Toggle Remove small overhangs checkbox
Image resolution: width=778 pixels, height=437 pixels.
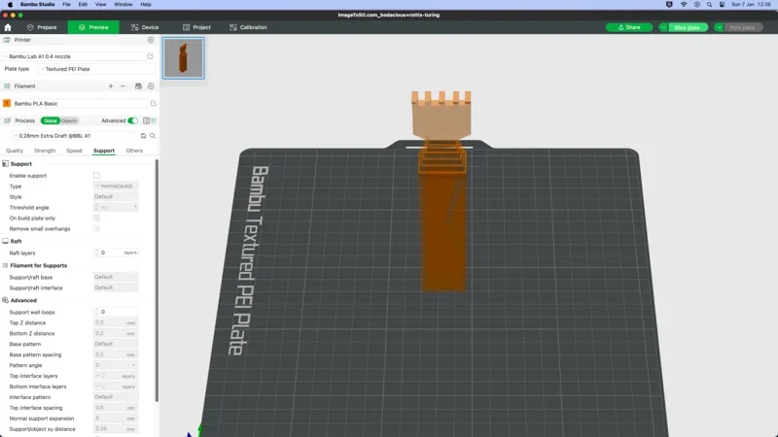[x=96, y=228]
